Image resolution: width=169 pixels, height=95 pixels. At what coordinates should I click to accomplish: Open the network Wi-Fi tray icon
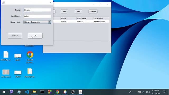click(x=143, y=92)
